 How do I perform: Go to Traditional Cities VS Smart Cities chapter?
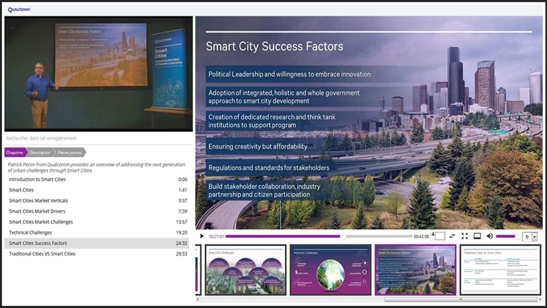tap(42, 254)
